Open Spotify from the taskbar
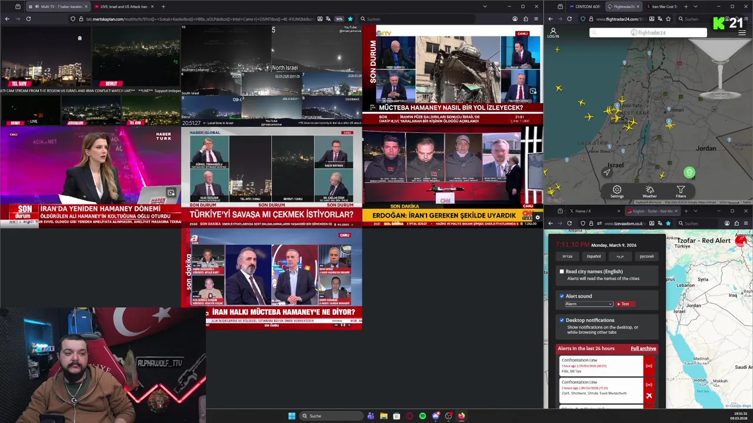Viewport: 753px width, 423px height. 422,416
